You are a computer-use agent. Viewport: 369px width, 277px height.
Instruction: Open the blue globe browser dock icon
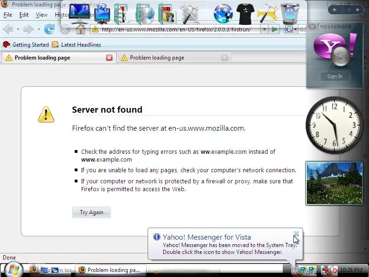pyautogui.click(x=223, y=14)
